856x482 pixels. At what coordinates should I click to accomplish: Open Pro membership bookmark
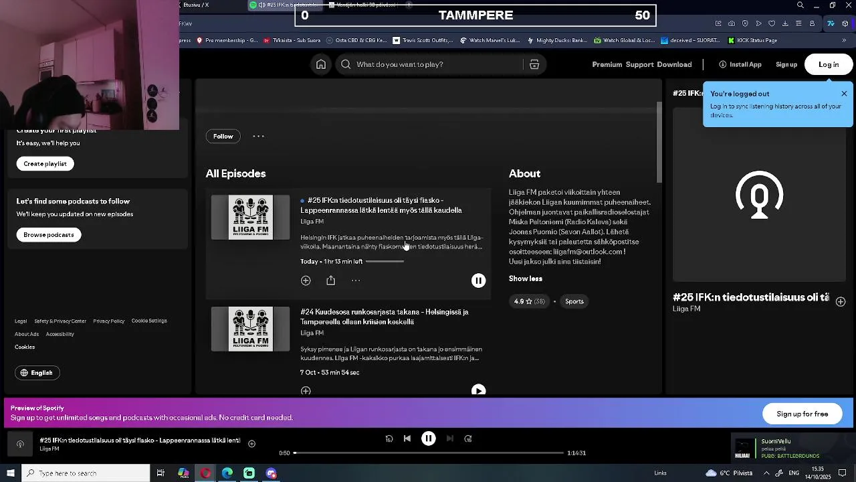(x=227, y=40)
